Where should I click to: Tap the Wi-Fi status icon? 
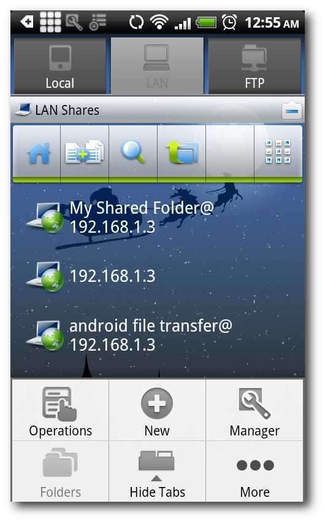pos(159,22)
